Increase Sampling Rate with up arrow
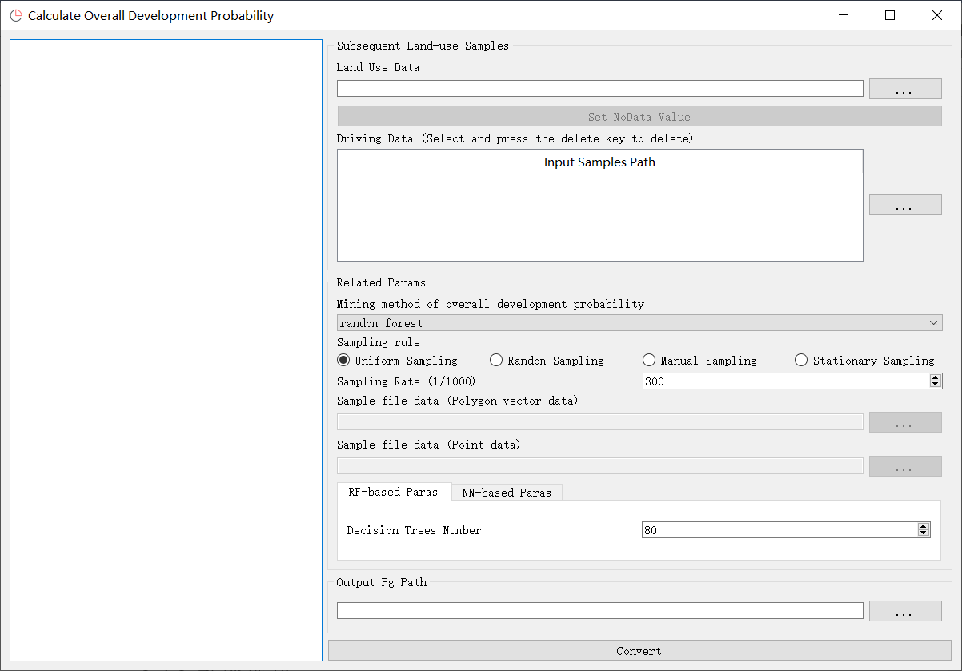 tap(936, 377)
